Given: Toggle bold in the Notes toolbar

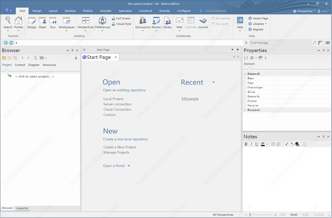Looking at the screenshot, I should [x=246, y=144].
